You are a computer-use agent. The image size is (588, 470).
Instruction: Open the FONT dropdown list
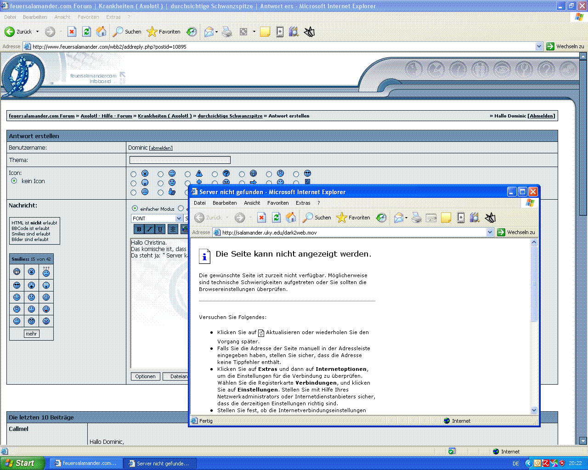pos(179,218)
